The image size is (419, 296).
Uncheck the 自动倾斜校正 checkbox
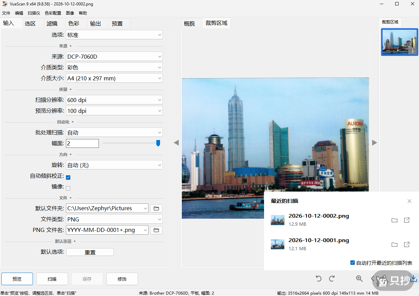(68, 177)
